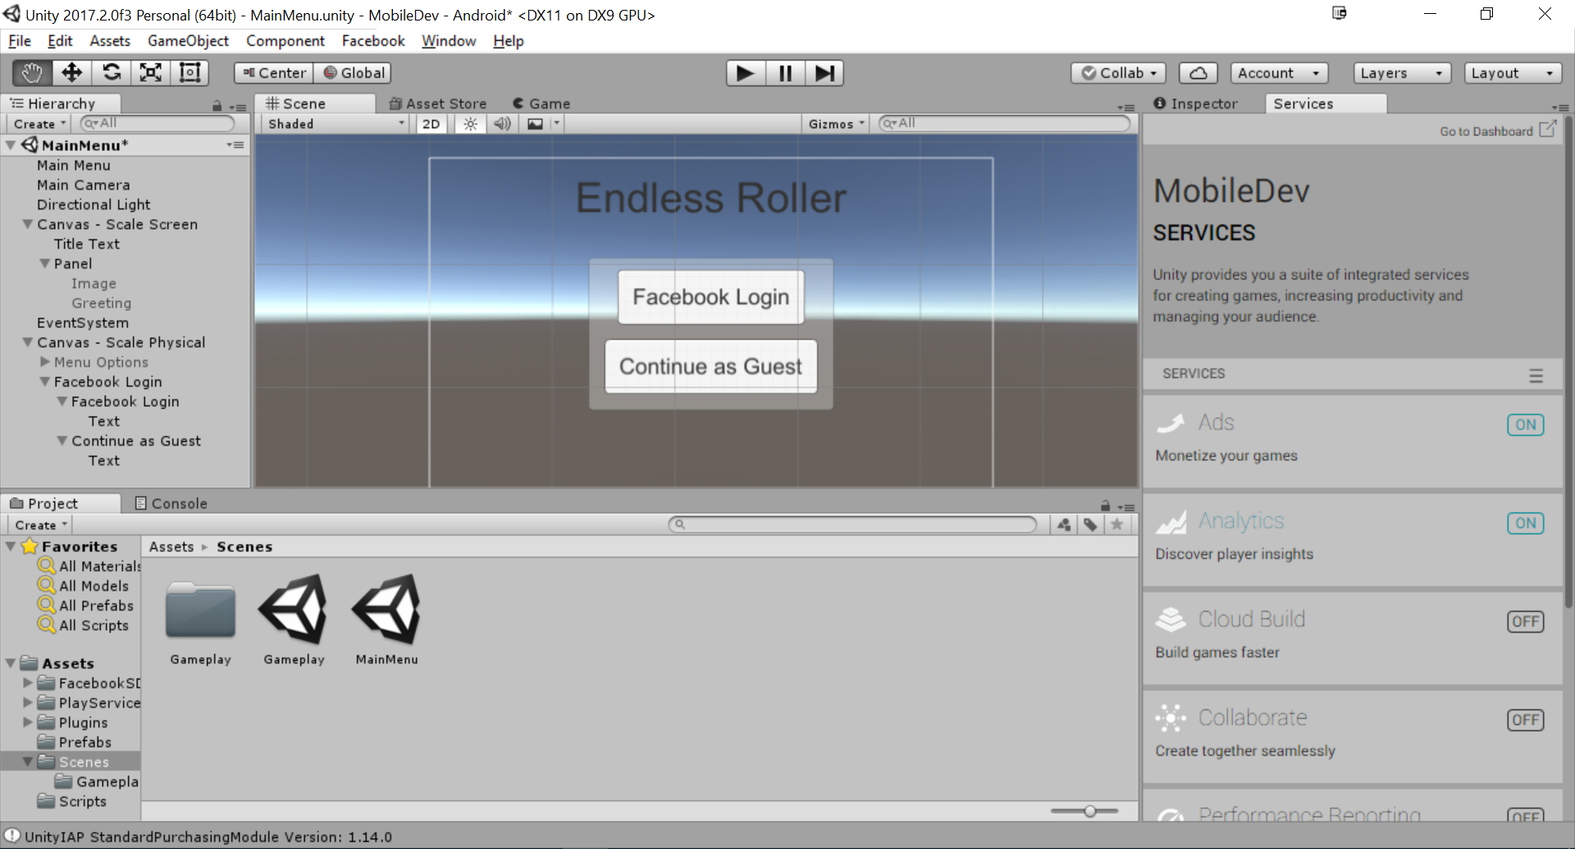
Task: Open the Window menu
Action: tap(449, 41)
